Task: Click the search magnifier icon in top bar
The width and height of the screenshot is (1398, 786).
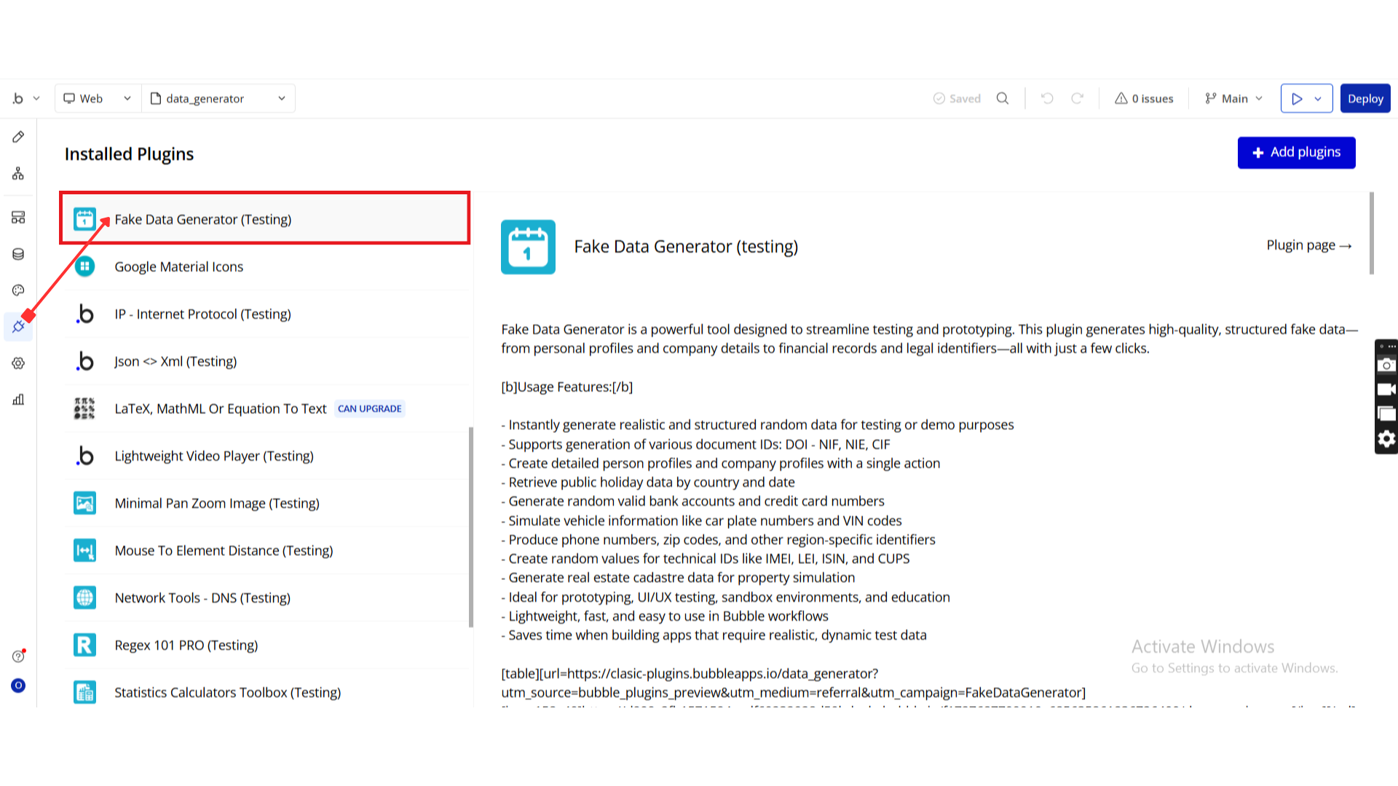Action: pyautogui.click(x=1003, y=98)
